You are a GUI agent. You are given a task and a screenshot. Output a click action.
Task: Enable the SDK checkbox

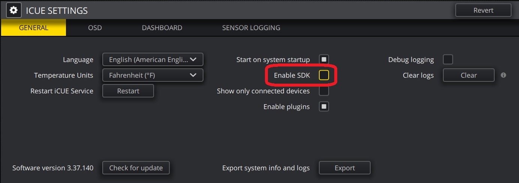[324, 75]
